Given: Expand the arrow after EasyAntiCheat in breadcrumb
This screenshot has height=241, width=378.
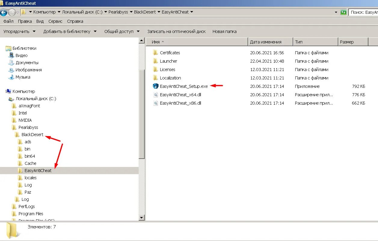Looking at the screenshot, I should [x=192, y=12].
